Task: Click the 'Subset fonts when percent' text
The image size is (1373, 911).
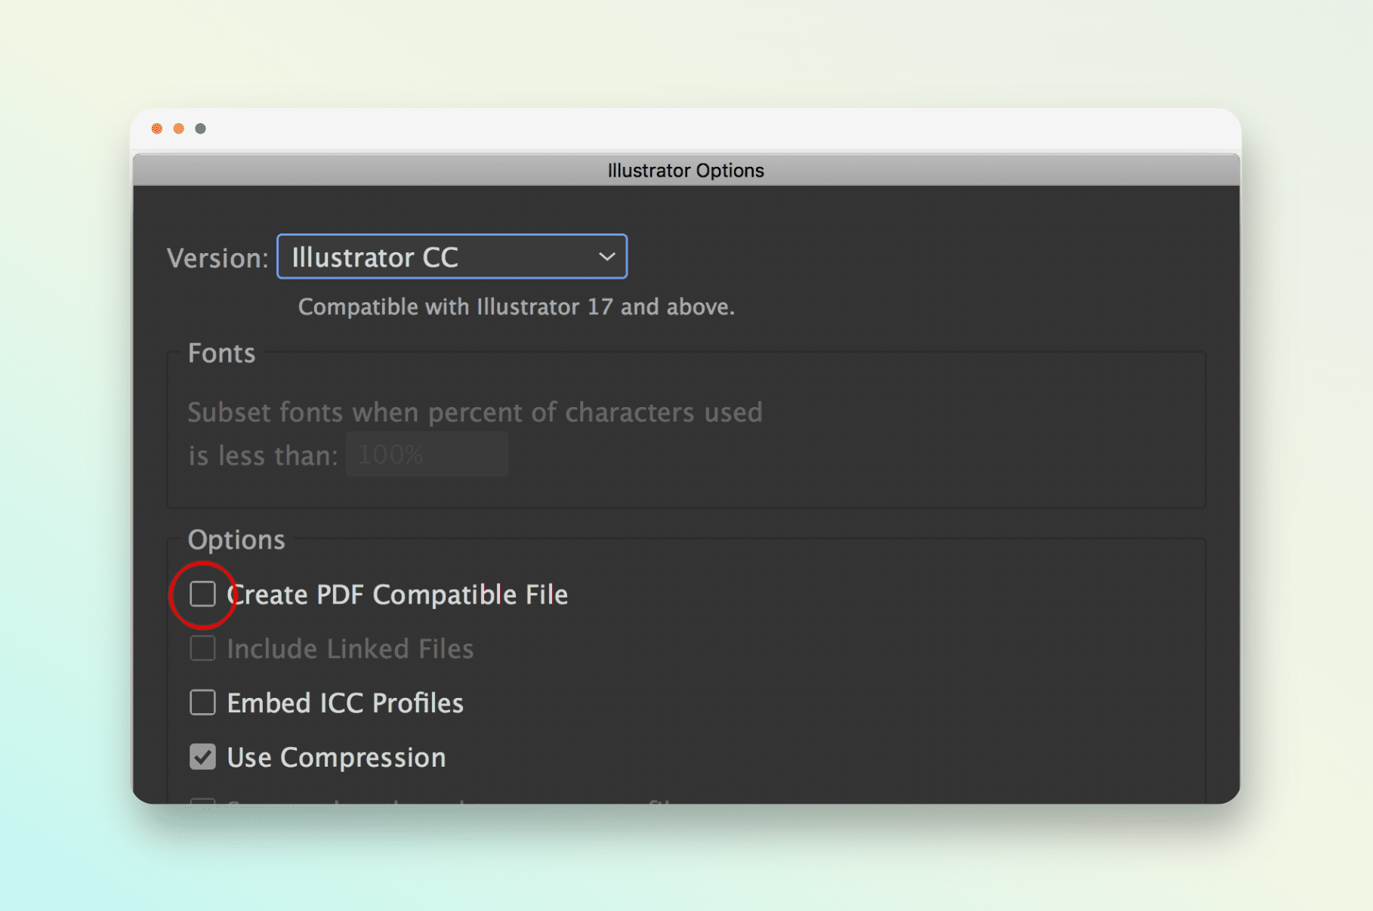Action: (x=474, y=412)
